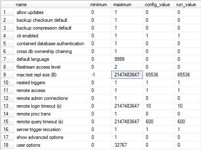Image resolution: width=201 pixels, height=150 pixels.
Task: Select the 'cross db ownership chaining' cell
Action: pos(51,51)
